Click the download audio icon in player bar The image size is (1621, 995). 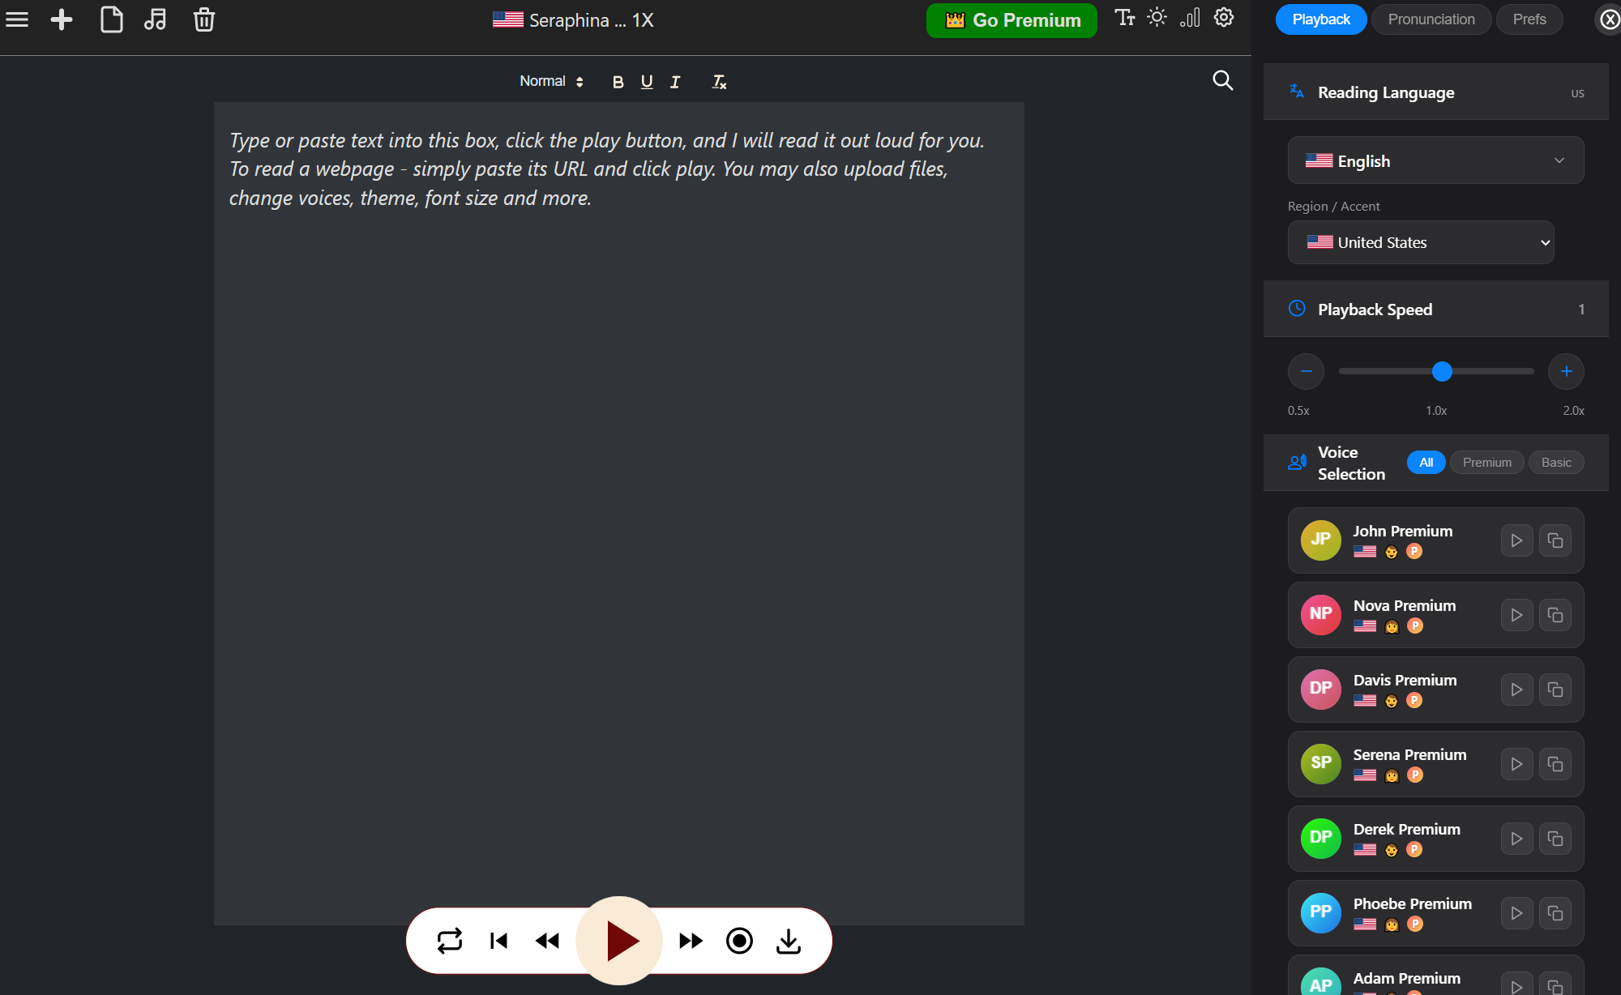[x=788, y=941]
